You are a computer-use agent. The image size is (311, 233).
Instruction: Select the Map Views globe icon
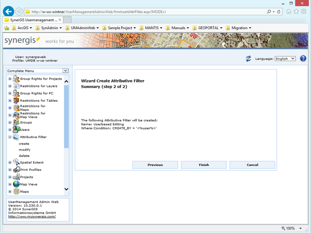[16, 184]
